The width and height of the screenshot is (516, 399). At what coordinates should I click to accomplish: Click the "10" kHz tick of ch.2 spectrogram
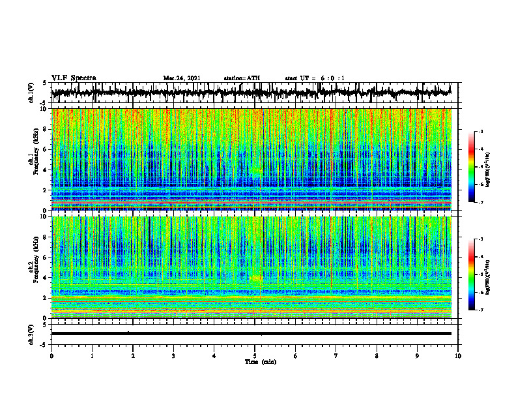click(x=44, y=216)
